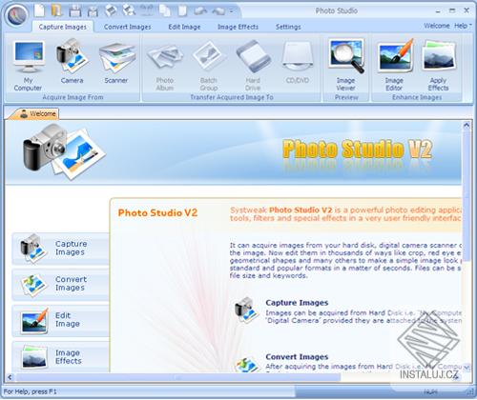This screenshot has height=400, width=477.
Task: Click the Copy icon in quick toolbar
Action: pos(165,10)
